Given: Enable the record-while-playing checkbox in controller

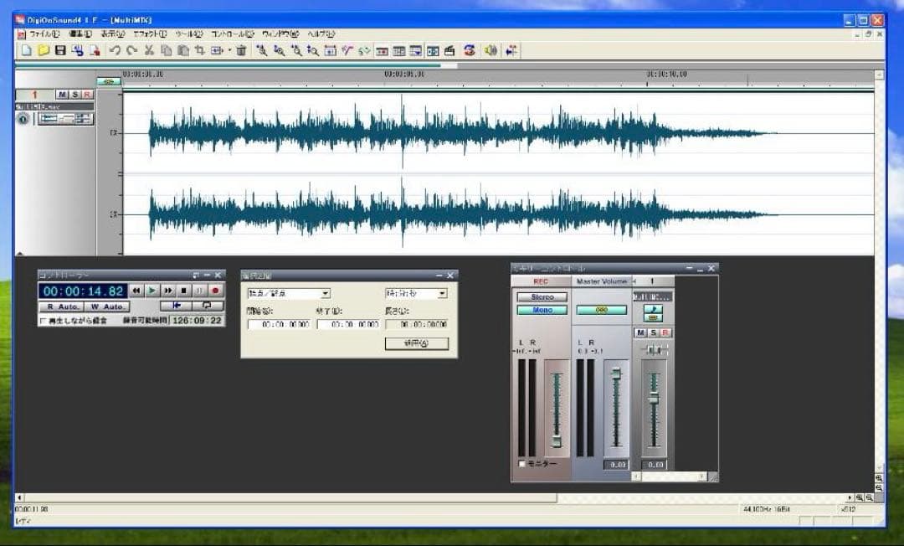Looking at the screenshot, I should tap(44, 321).
